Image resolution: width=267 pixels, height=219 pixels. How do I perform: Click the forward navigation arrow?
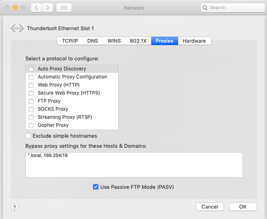click(x=47, y=8)
